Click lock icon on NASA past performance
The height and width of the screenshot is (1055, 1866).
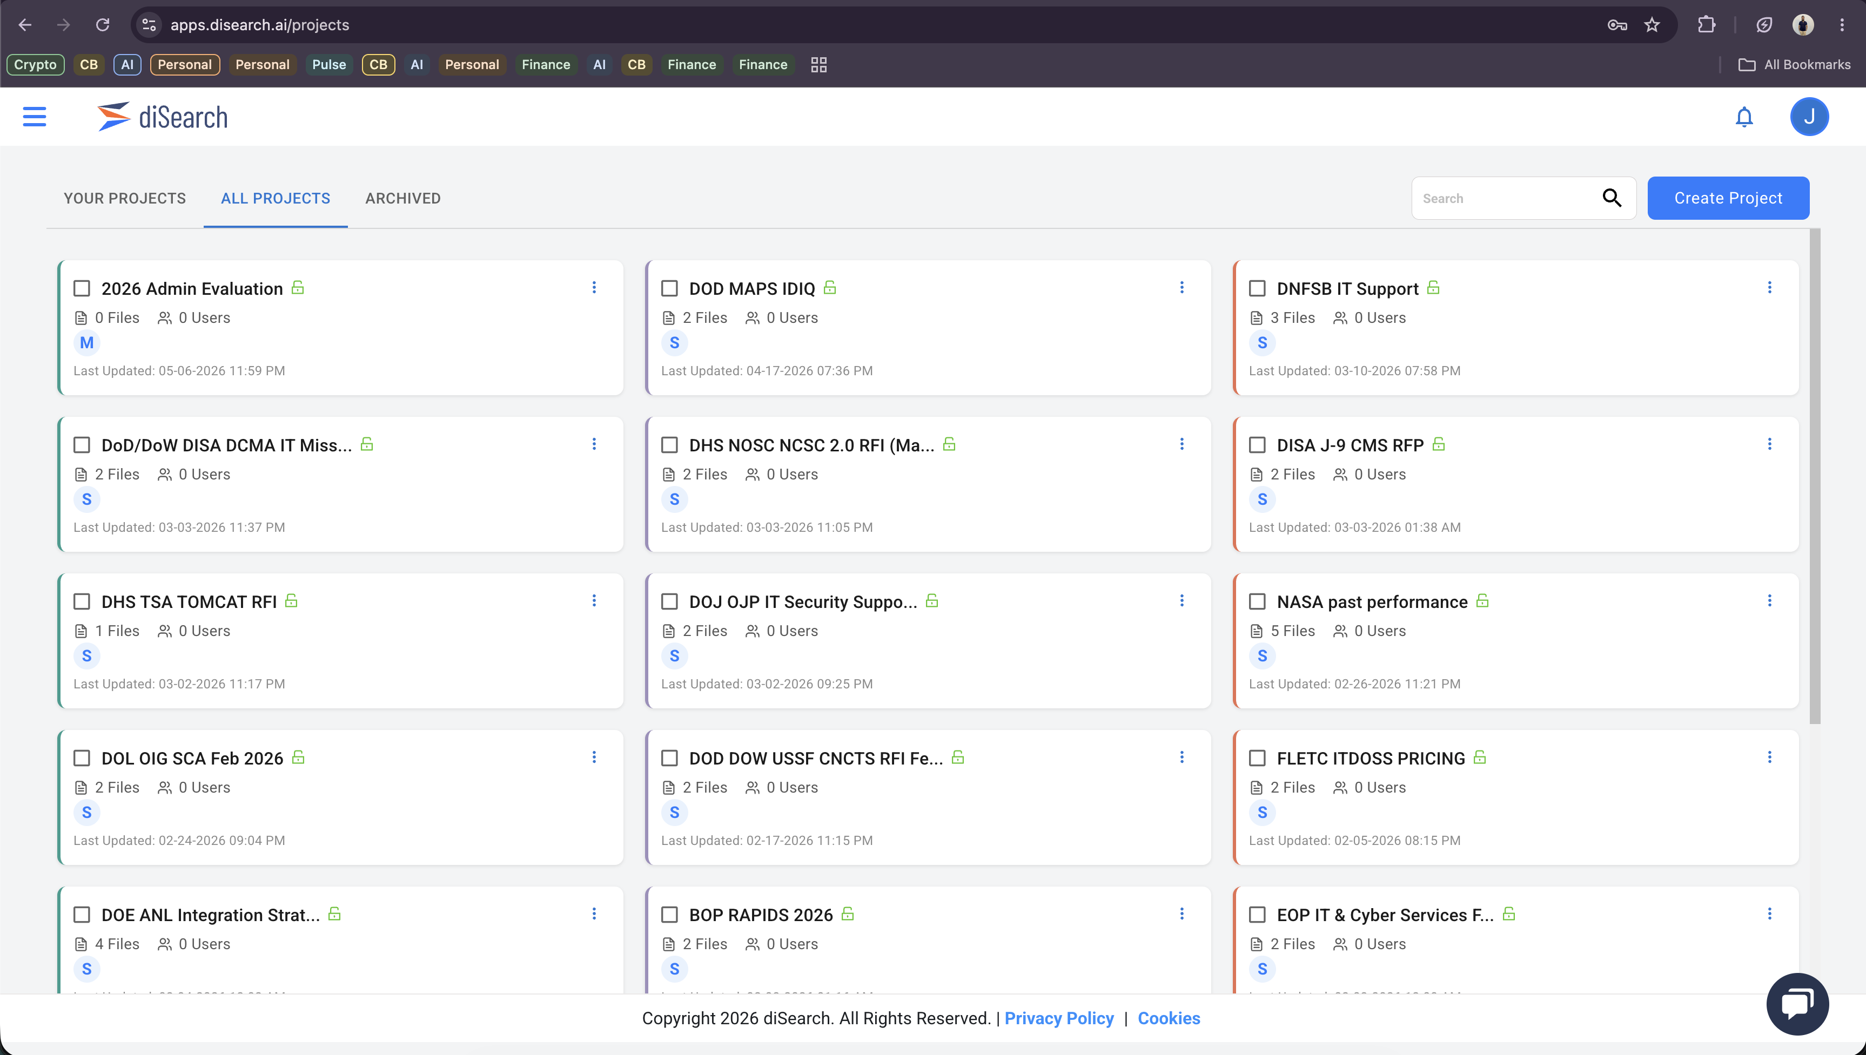click(1482, 601)
